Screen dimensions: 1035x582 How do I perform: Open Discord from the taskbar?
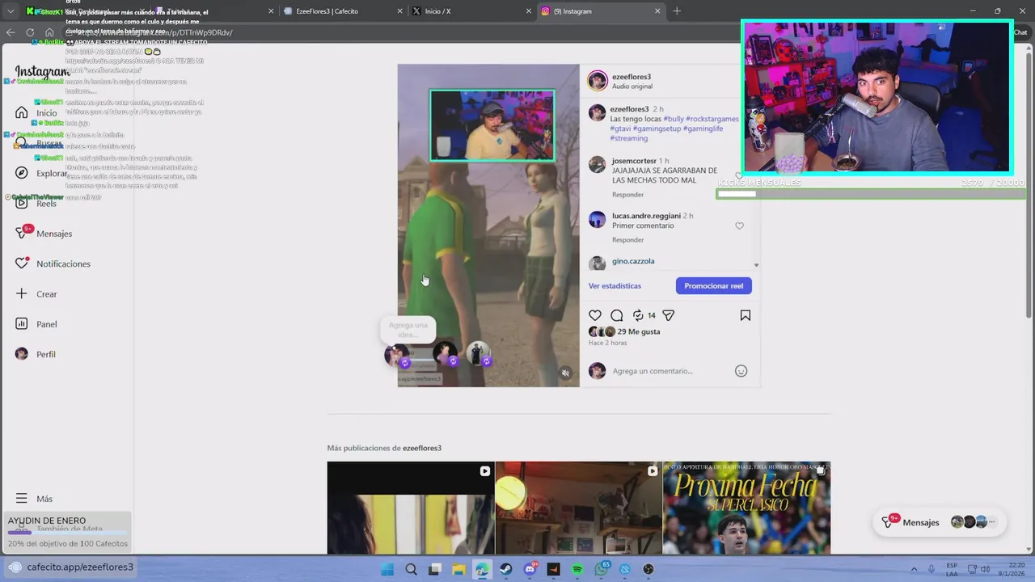click(x=530, y=569)
